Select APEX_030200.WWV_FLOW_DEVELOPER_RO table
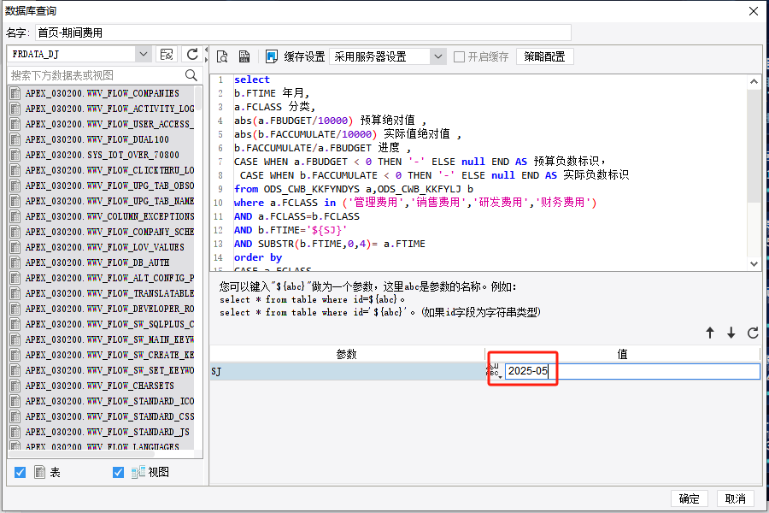The image size is (769, 513). [x=110, y=309]
